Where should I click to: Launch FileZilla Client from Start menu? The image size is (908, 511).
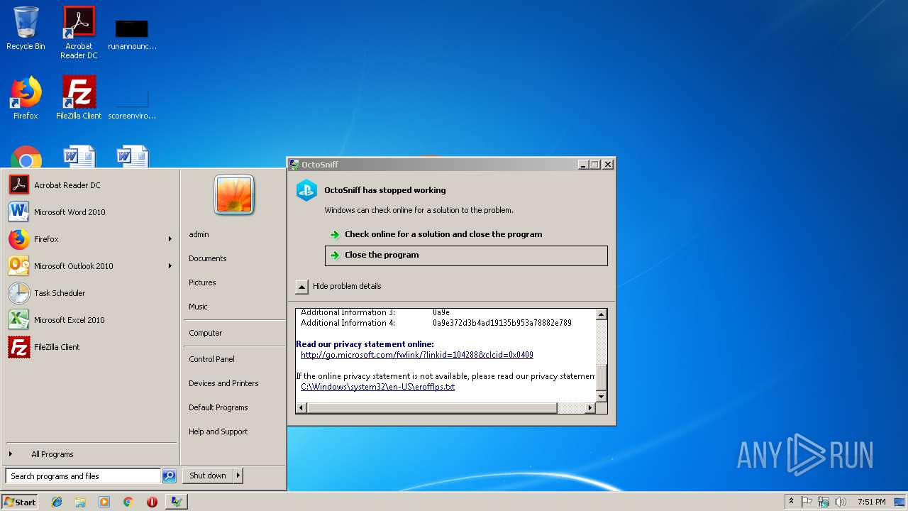click(x=90, y=347)
